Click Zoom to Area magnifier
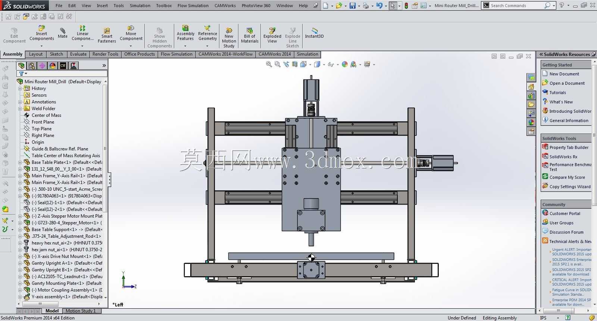 tap(277, 64)
